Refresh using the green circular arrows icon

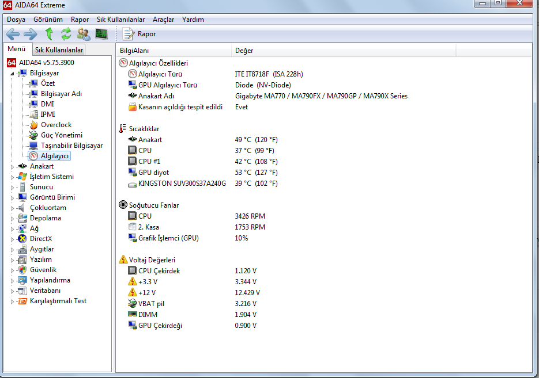pos(66,34)
